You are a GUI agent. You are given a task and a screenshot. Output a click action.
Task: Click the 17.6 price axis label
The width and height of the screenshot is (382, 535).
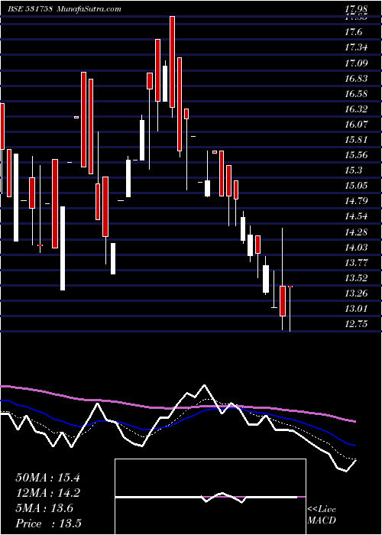click(x=354, y=32)
